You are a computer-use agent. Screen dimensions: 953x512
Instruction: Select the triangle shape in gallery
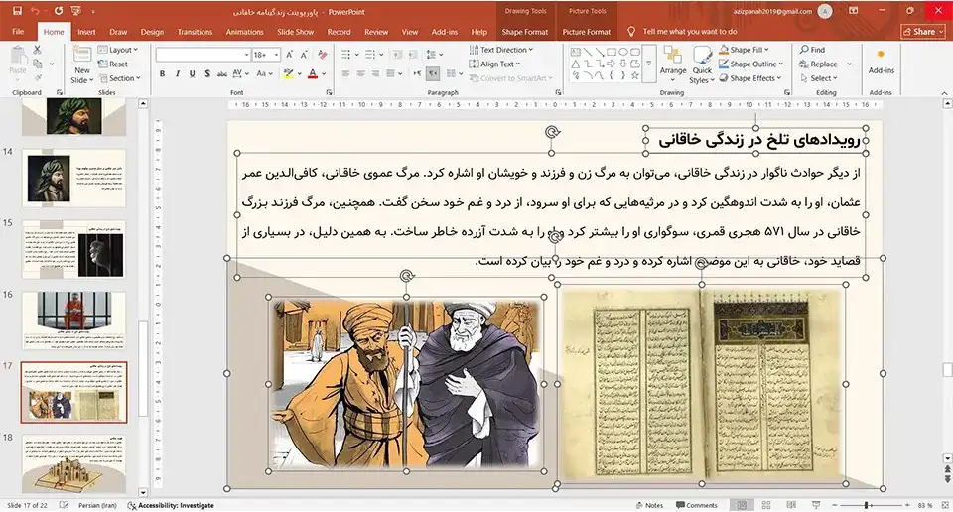click(575, 64)
